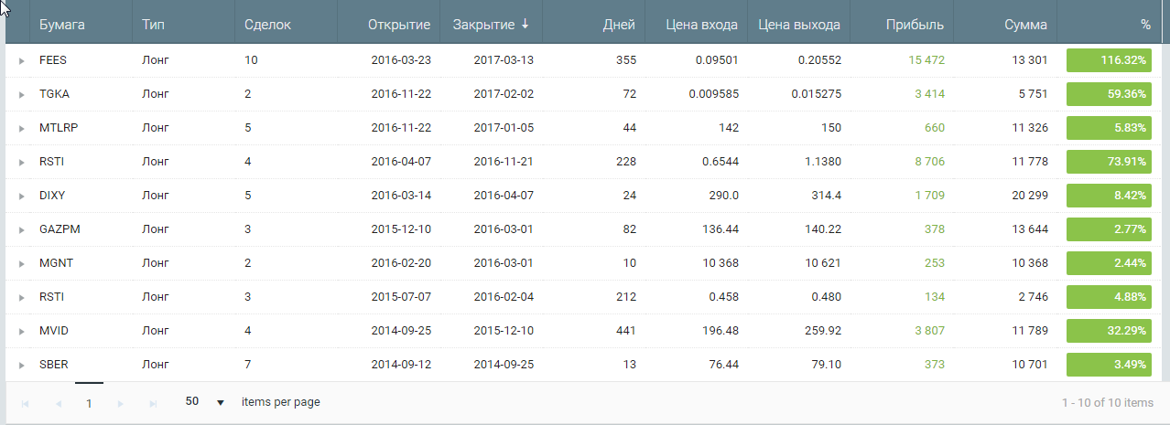The width and height of the screenshot is (1170, 425).
Task: Select the TGKA ticker cell
Action: coord(54,94)
